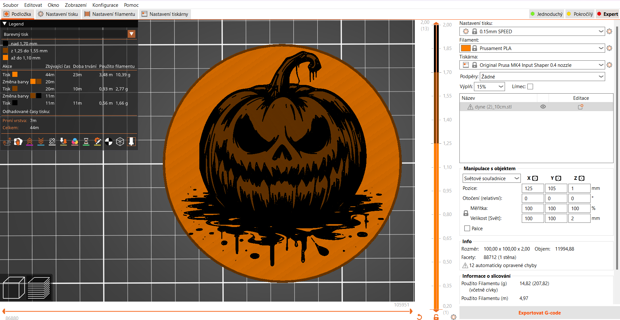Image resolution: width=620 pixels, height=320 pixels.
Task: Select Expert mode
Action: tap(607, 14)
